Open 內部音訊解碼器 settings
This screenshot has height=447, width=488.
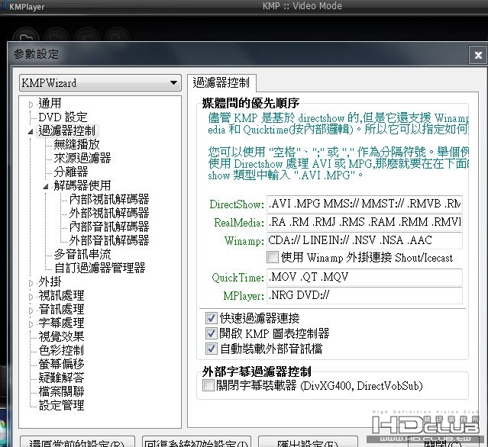point(109,227)
